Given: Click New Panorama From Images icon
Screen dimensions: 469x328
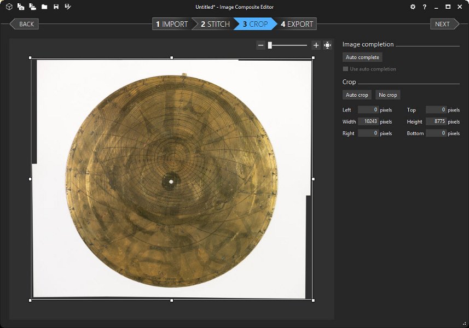Looking at the screenshot, I should (21, 7).
